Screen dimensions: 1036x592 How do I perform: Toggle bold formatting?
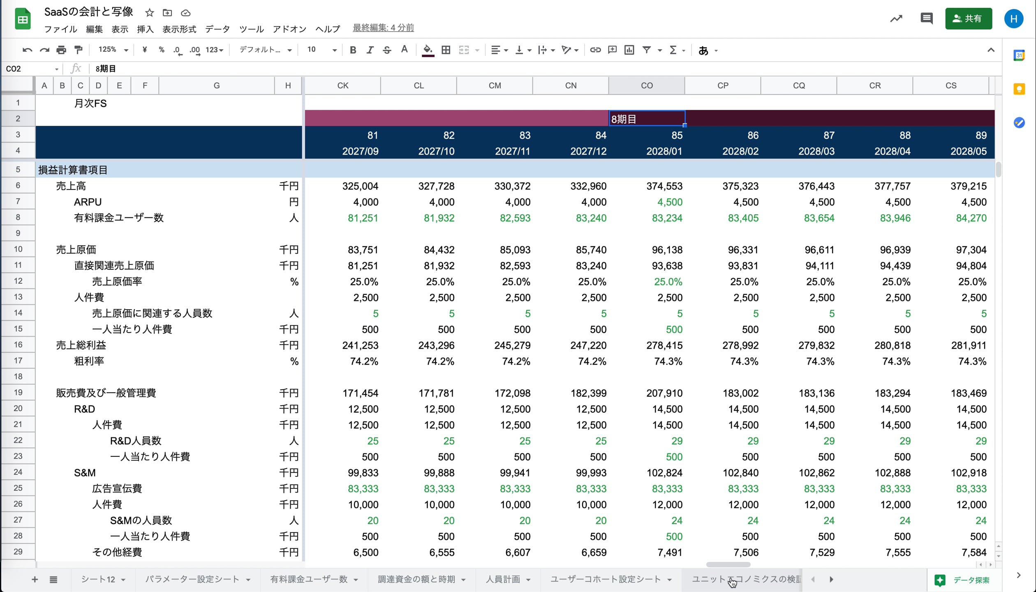tap(353, 50)
